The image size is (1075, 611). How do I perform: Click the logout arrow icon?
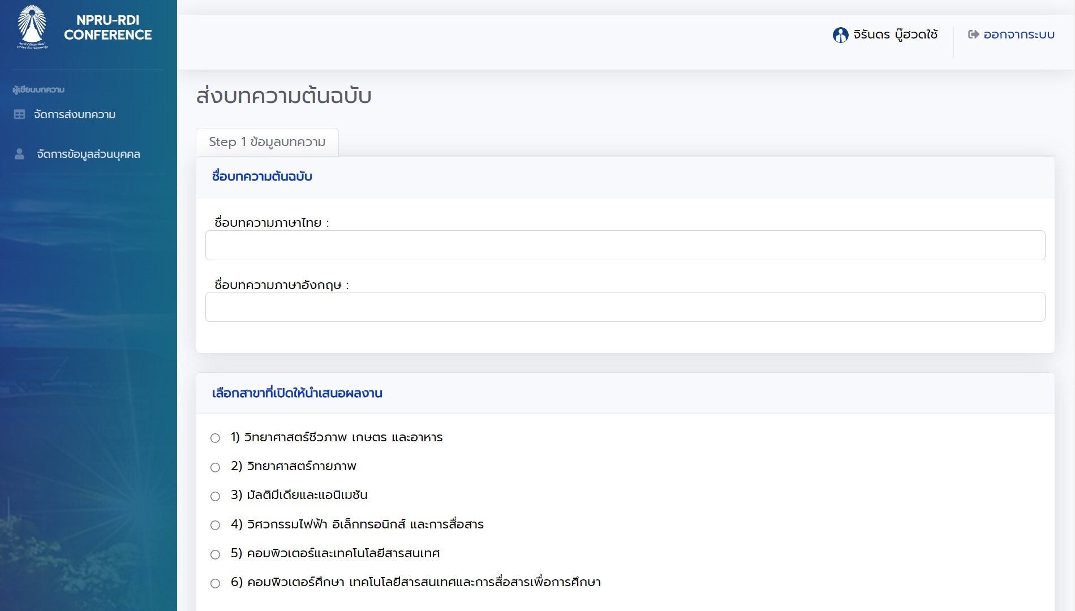[x=973, y=35]
